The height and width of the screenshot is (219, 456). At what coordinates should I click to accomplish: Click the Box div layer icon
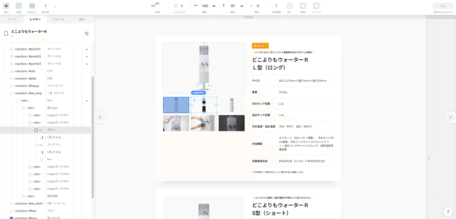[17, 101]
